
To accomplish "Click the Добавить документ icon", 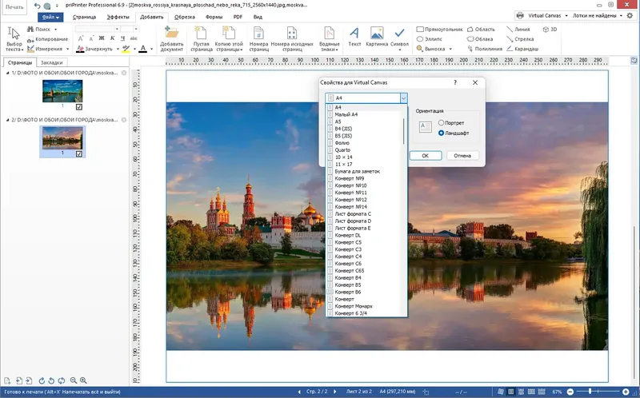I will point(171,34).
